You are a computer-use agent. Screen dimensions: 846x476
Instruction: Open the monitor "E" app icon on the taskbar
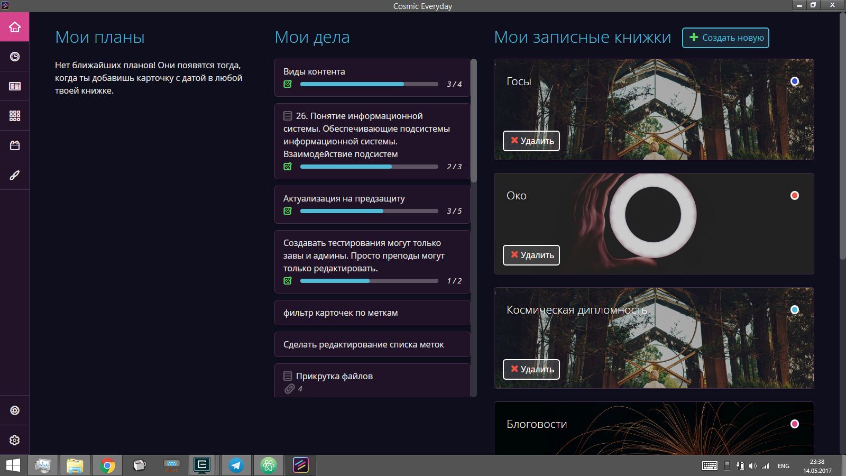tap(202, 465)
